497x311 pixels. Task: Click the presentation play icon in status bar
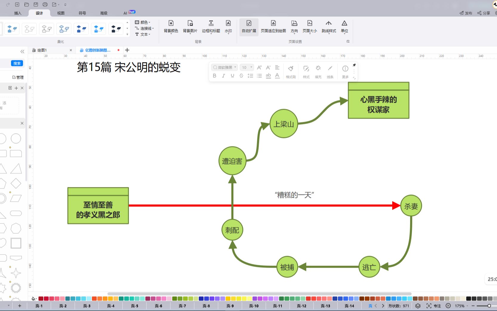pos(448,306)
